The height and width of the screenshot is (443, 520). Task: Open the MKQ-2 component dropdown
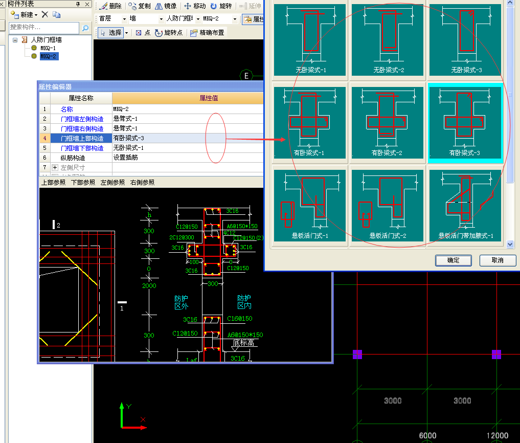coord(235,19)
